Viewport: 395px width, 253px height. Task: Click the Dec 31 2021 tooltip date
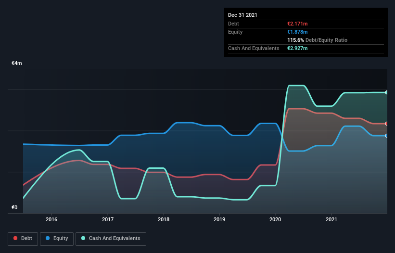pyautogui.click(x=242, y=15)
